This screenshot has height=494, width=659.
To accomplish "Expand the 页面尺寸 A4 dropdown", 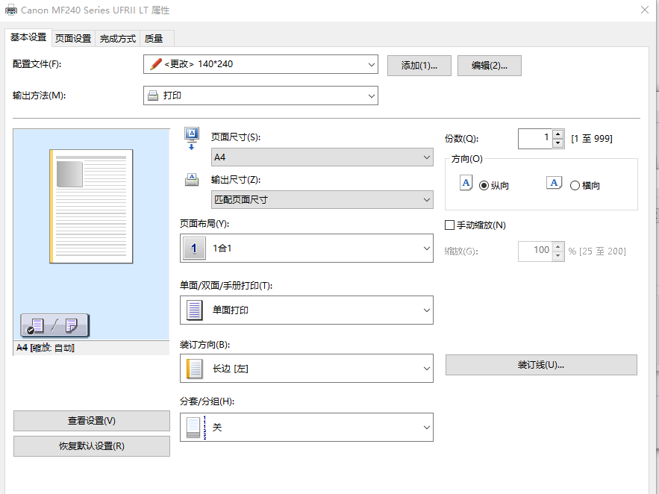I will 322,157.
